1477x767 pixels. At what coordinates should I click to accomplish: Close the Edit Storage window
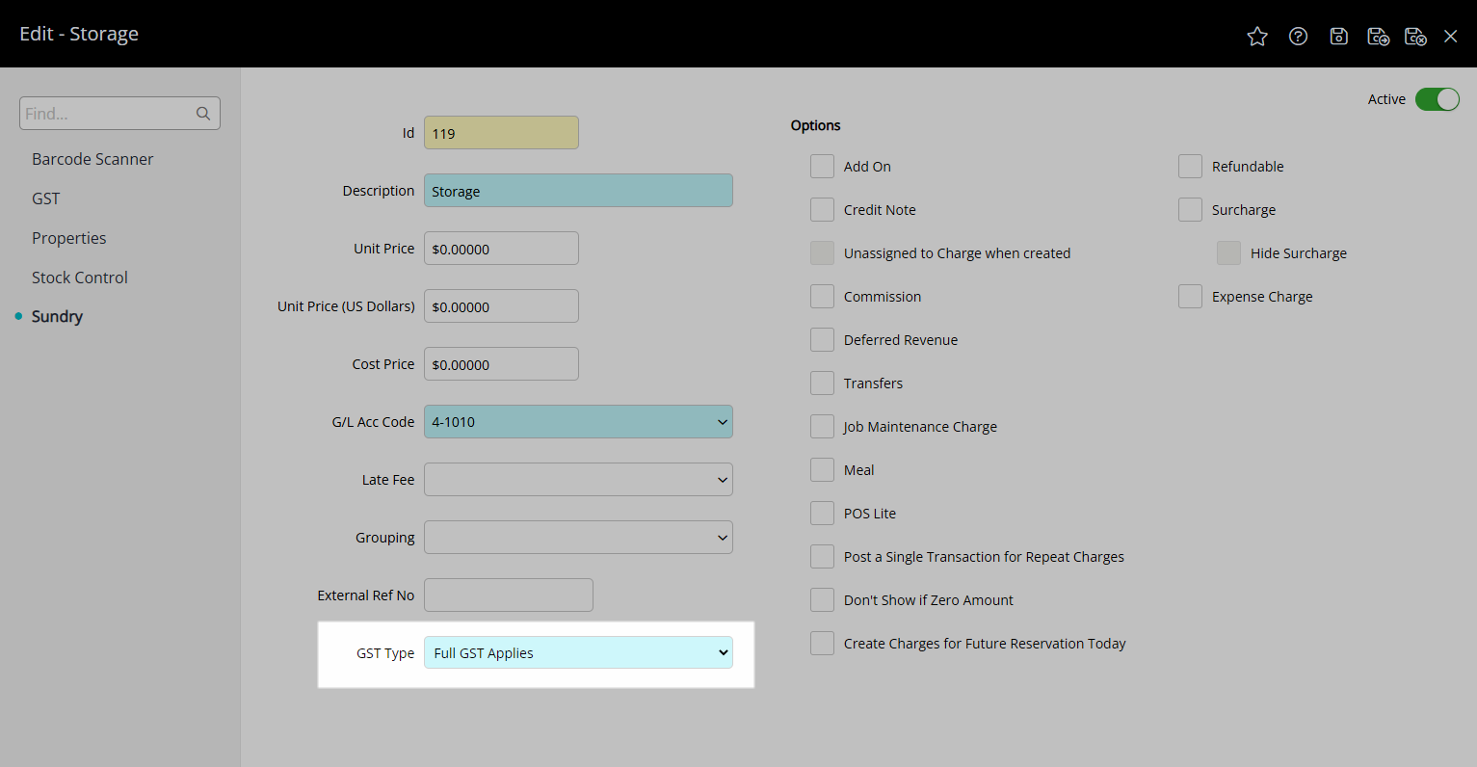tap(1451, 37)
